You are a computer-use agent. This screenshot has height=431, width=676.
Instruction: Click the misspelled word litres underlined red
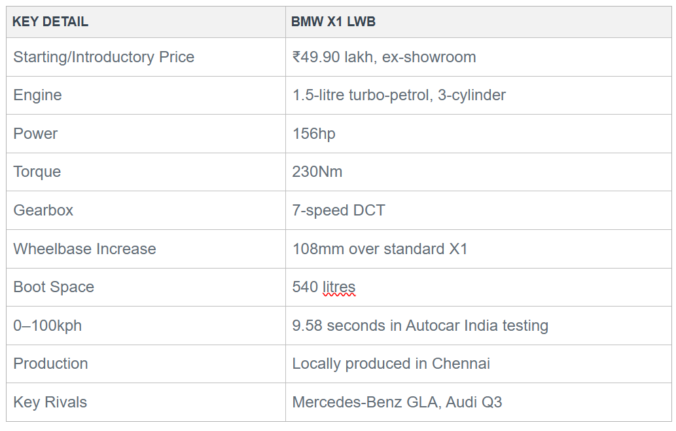tap(339, 288)
